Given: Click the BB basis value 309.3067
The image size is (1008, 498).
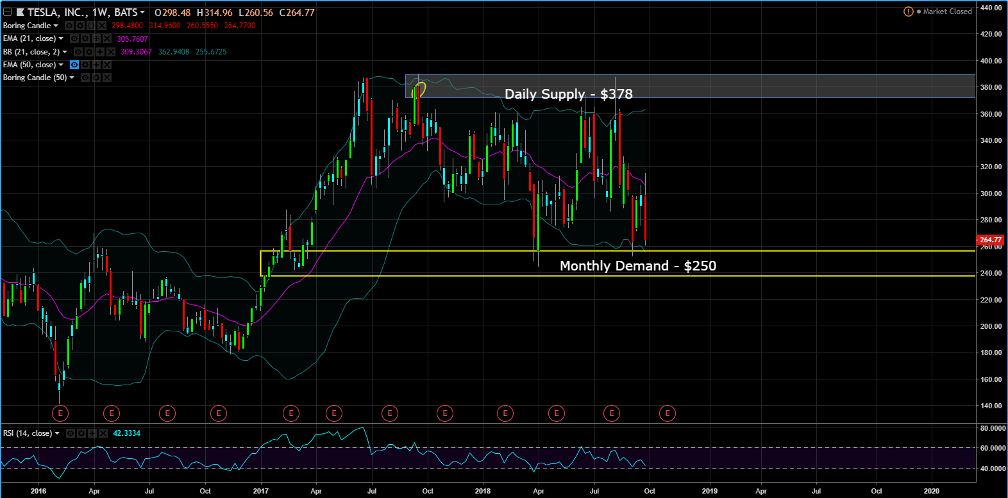Looking at the screenshot, I should (x=137, y=52).
